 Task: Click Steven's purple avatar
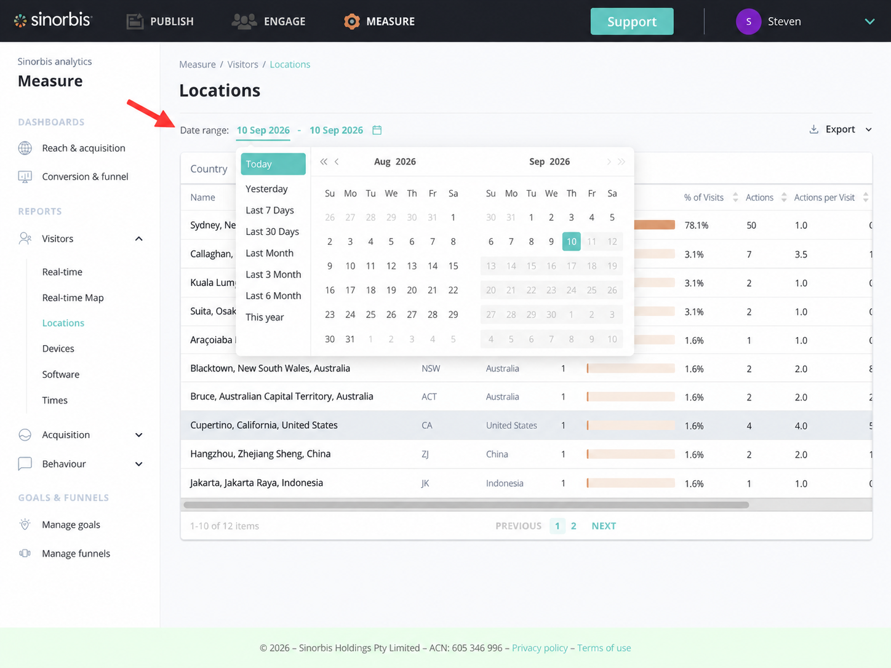[x=748, y=22]
